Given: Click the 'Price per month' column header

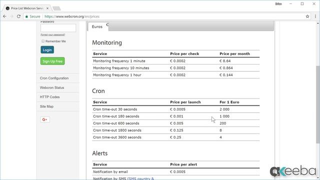Looking at the screenshot, I should tap(234, 54).
